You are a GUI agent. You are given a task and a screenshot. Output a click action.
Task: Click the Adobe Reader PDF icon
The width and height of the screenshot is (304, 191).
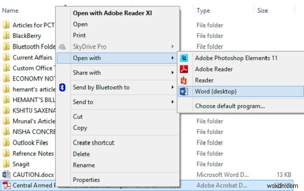click(184, 69)
